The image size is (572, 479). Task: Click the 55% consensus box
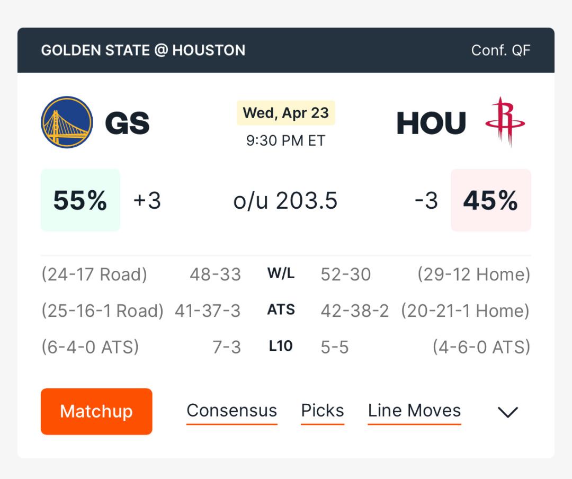[81, 200]
